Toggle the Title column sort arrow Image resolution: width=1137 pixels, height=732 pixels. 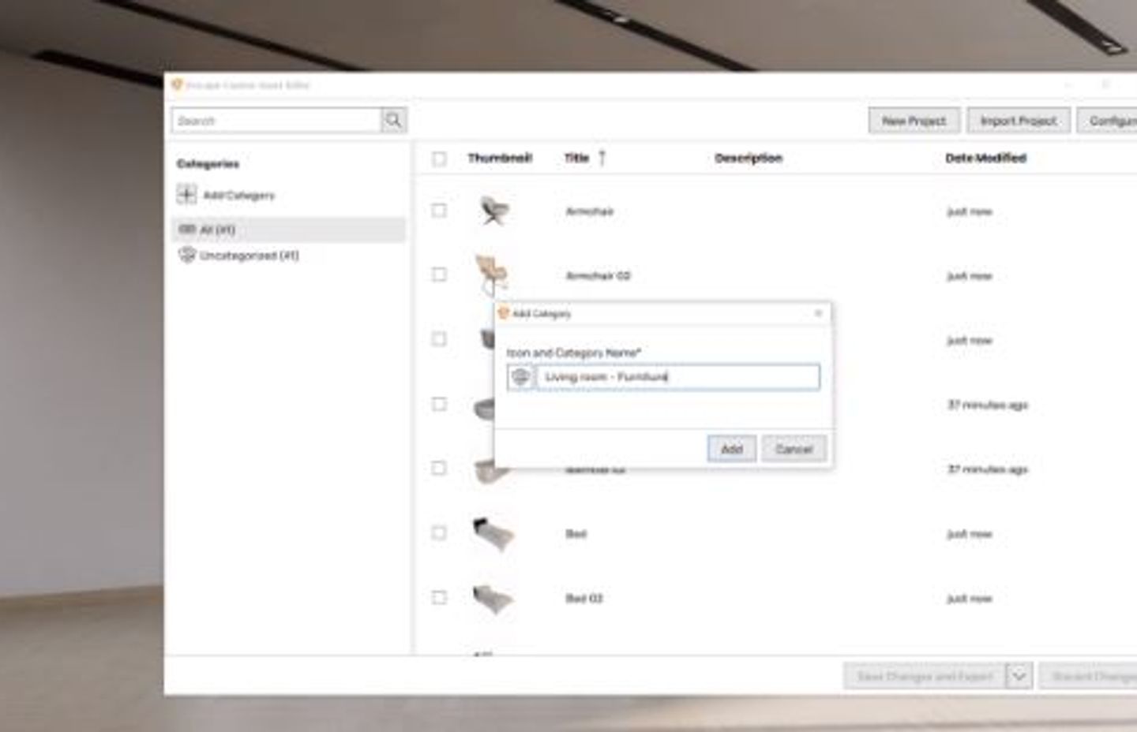603,158
